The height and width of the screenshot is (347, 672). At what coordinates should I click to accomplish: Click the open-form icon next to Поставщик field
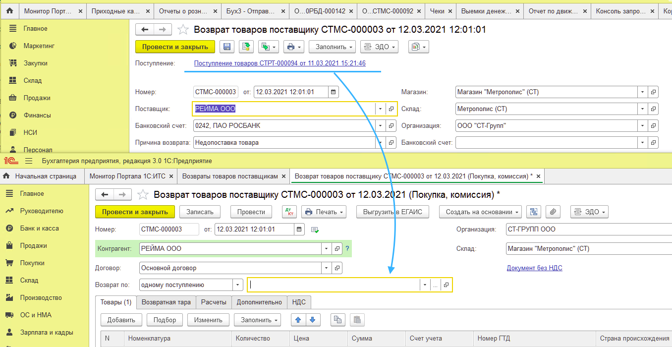pos(391,109)
